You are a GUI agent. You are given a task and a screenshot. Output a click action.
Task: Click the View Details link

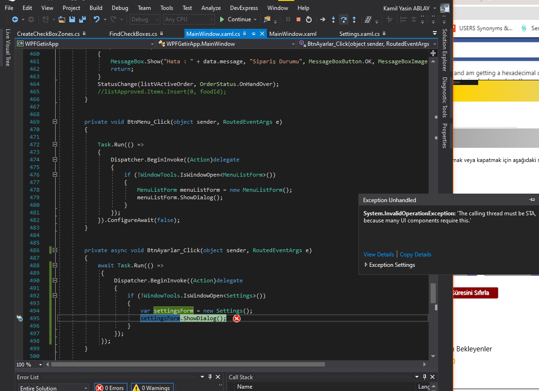(x=379, y=255)
